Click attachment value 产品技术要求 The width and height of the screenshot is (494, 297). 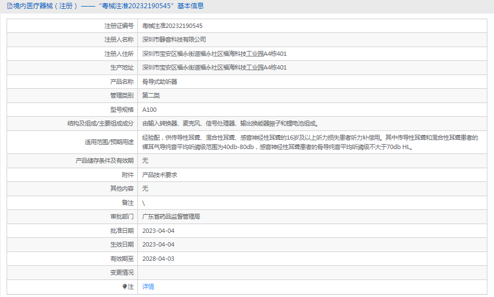tap(160, 175)
